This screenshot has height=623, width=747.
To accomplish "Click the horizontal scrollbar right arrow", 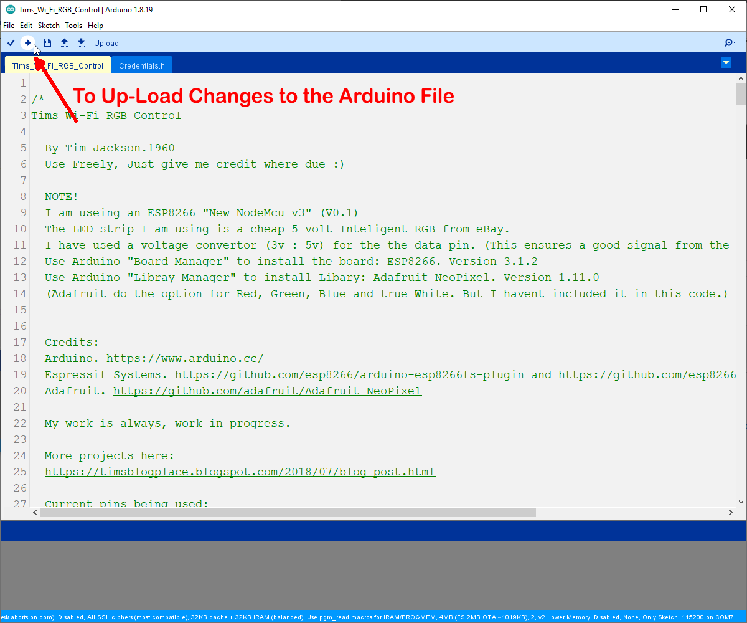I will click(731, 512).
